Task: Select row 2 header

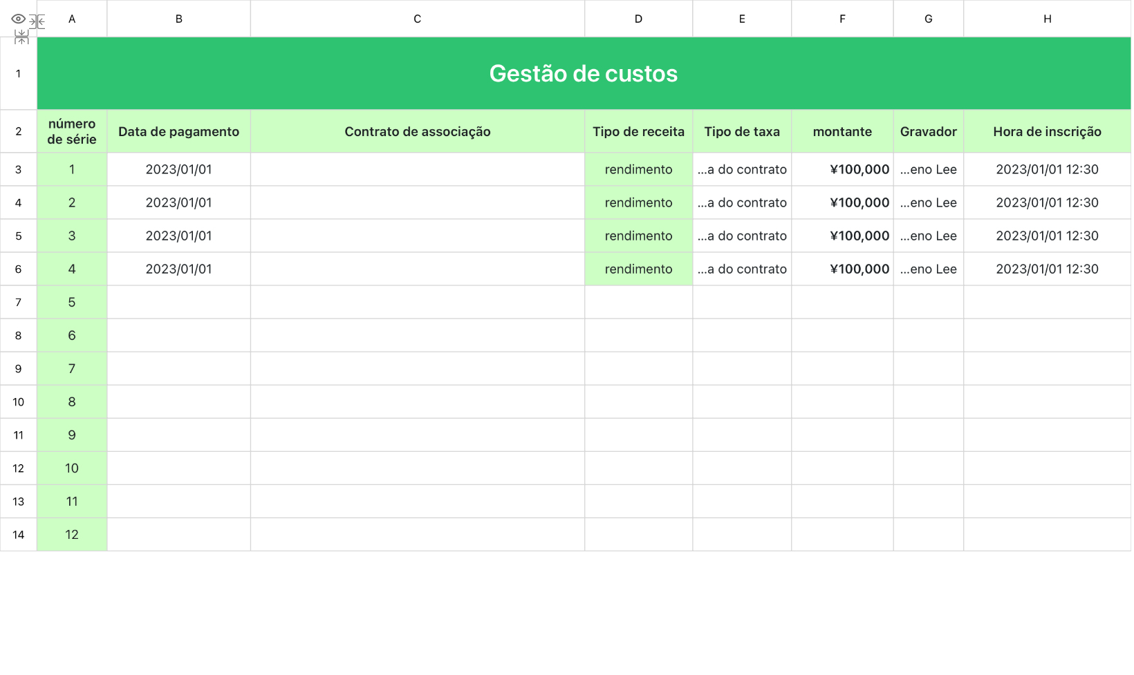Action: tap(19, 131)
